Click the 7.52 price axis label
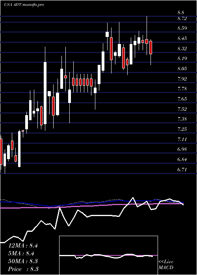Viewport: 197px width, 275px height. 182,109
